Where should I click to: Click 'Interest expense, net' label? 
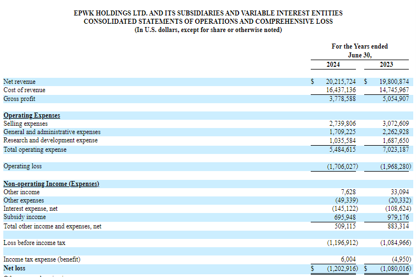30,209
